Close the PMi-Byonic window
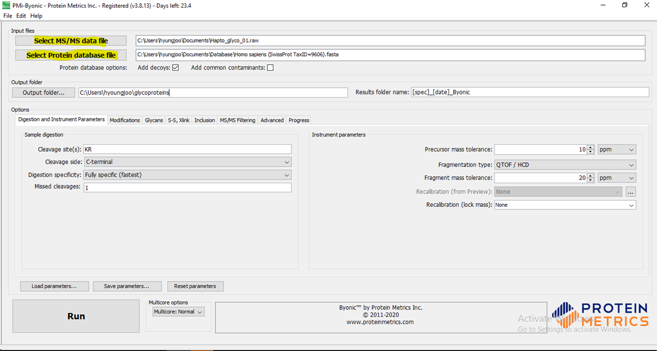Viewport: 657px width, 351px height. click(x=647, y=5)
